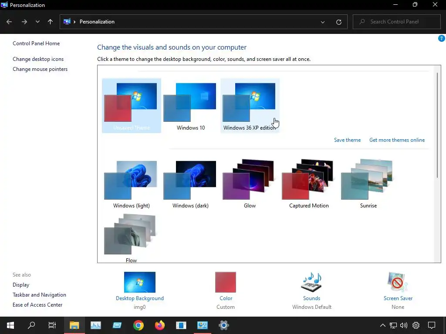
Task: Open Change mouse pointers
Action: [40, 69]
